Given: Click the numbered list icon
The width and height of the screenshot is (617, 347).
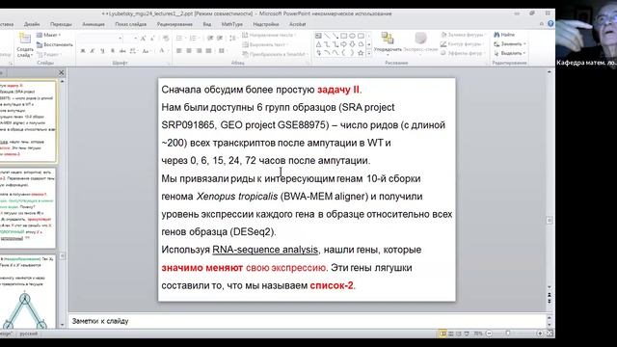Looking at the screenshot, I should 194,39.
